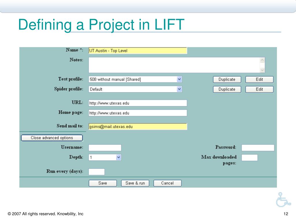Close advanced options
This screenshot has width=296, height=222.
coord(52,138)
